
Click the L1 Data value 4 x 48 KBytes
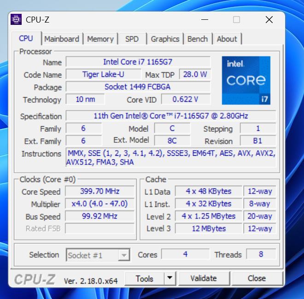(209, 191)
